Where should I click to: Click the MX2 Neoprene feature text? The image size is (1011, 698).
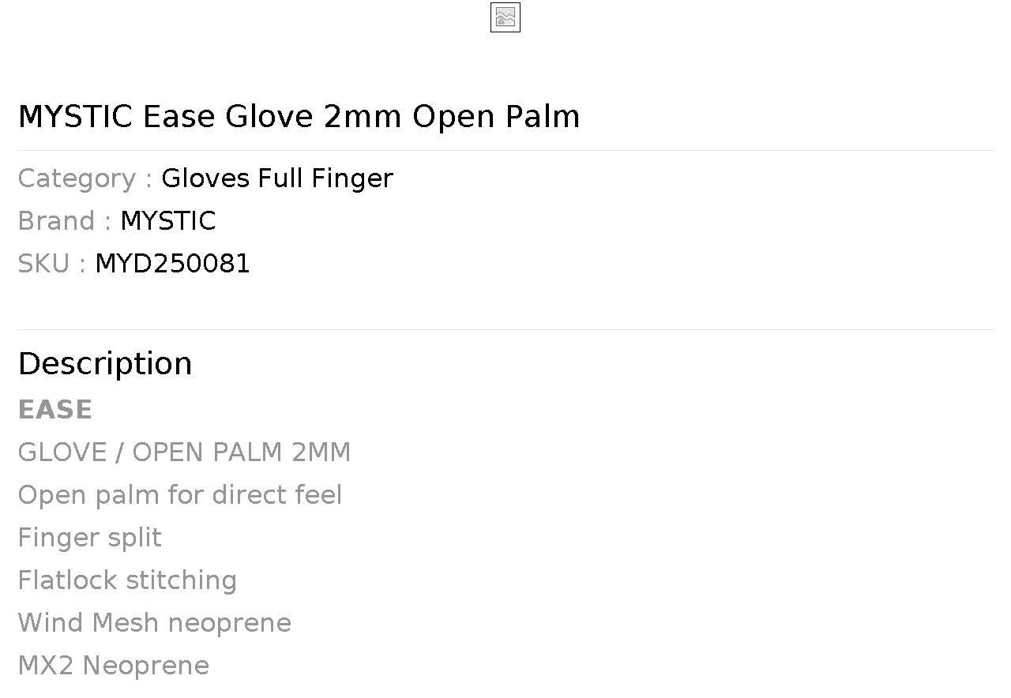point(113,666)
